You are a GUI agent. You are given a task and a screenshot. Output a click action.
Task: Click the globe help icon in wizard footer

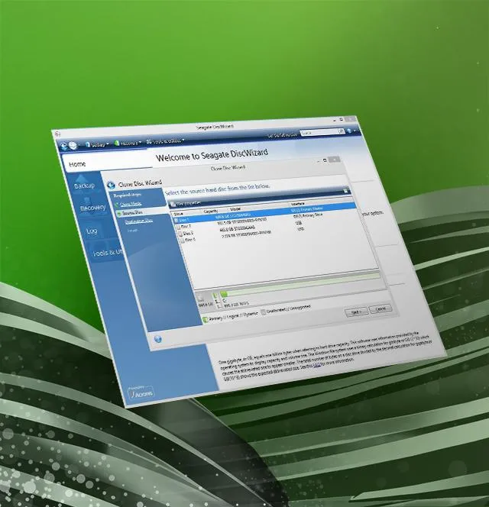point(157,339)
